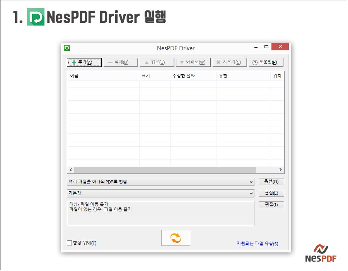Open 옵션(O) options button

pyautogui.click(x=271, y=182)
